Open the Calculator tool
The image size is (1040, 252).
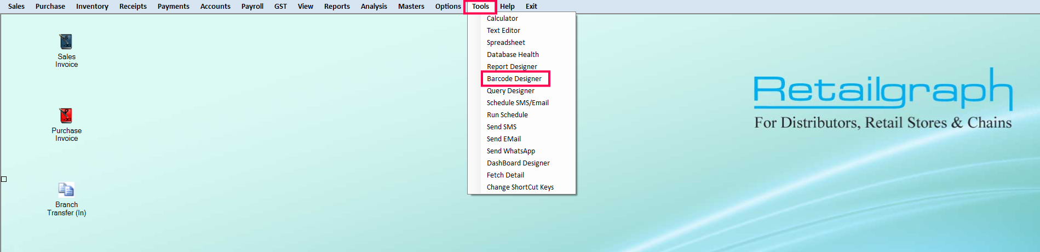(502, 19)
